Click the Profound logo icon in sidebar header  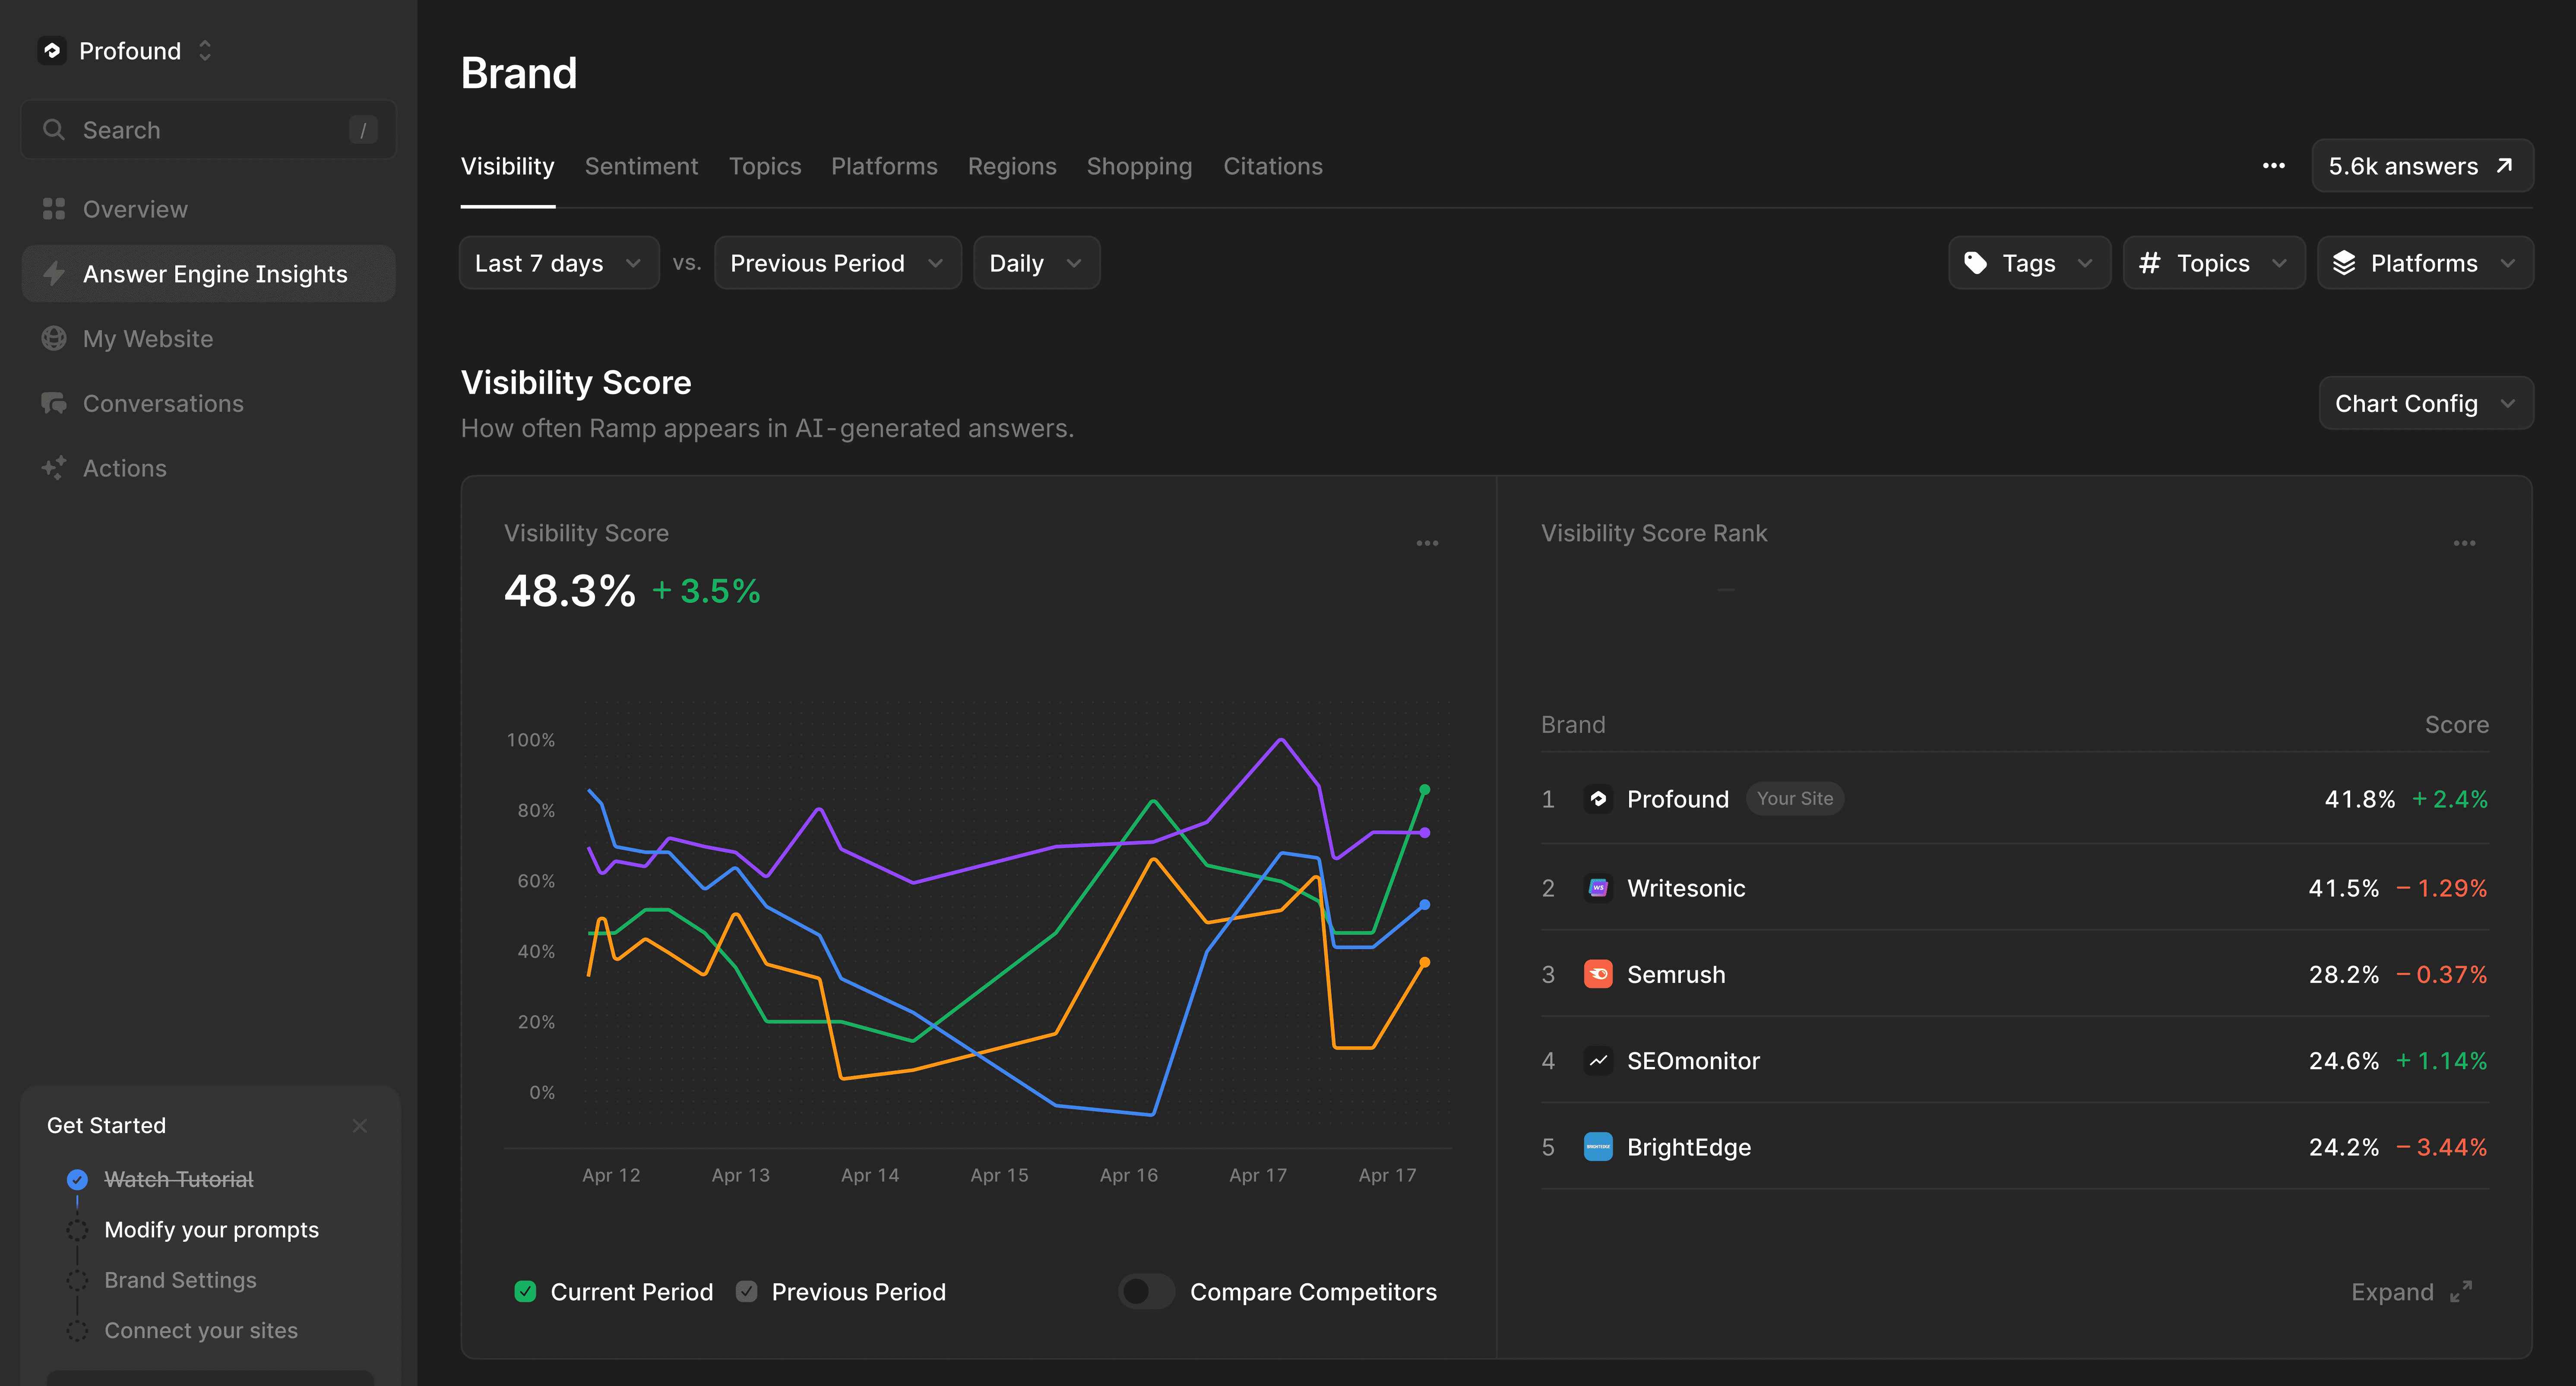[52, 50]
